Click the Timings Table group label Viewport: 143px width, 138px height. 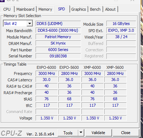coord(15,64)
